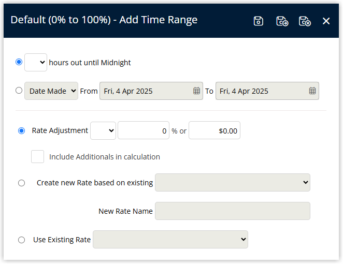The width and height of the screenshot is (343, 264).
Task: Select the hours out until Midnight radio
Action: 19,62
